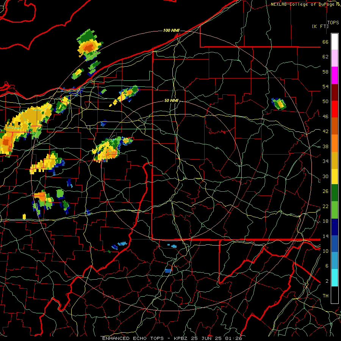Image resolution: width=341 pixels, height=341 pixels.
Task: Select the light orange legend color segment
Action: click(x=335, y=143)
